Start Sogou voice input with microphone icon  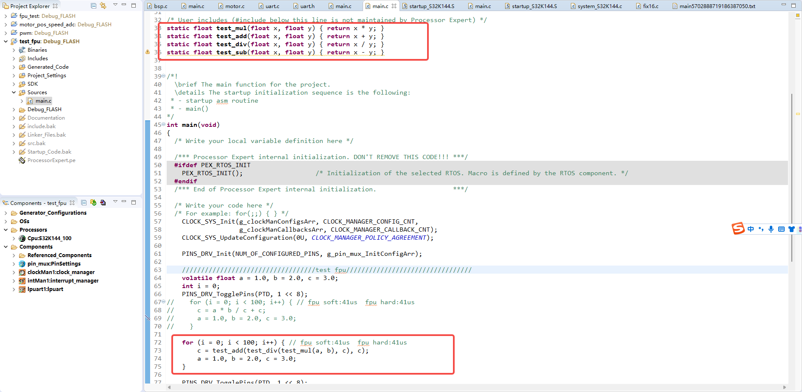click(771, 229)
